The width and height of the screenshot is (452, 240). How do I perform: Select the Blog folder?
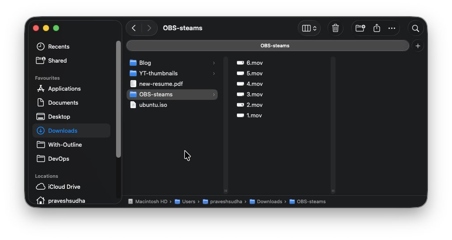tap(172, 63)
